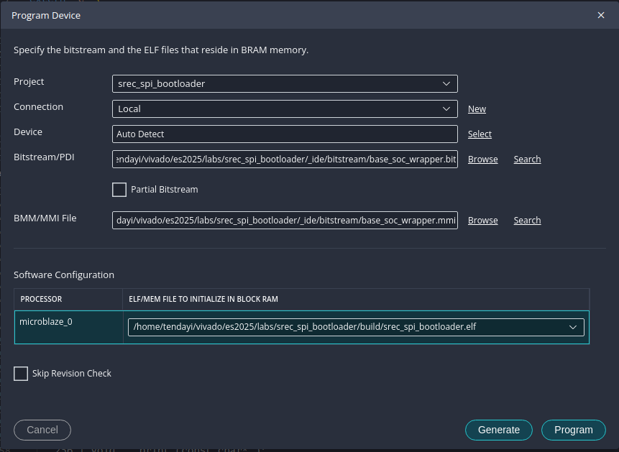Click the Select device link
The width and height of the screenshot is (619, 452).
click(x=480, y=134)
